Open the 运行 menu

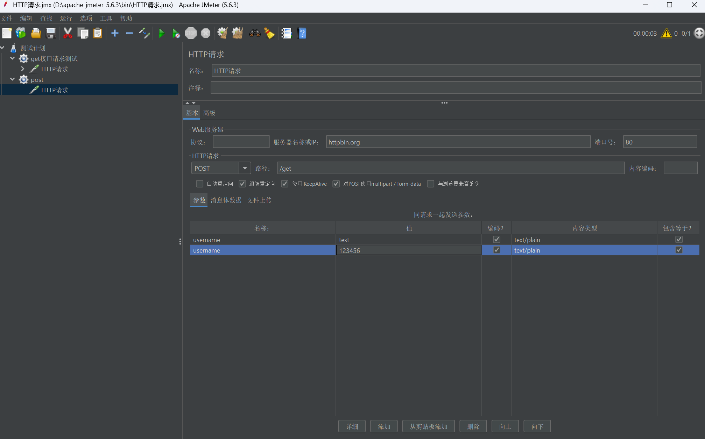pos(66,19)
